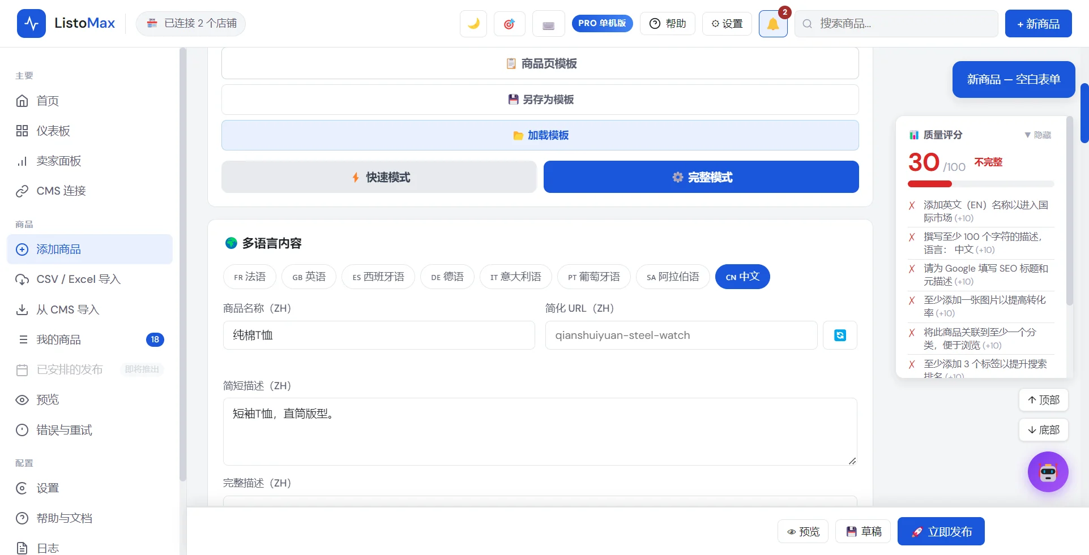Click the + 新商品 button
Image resolution: width=1089 pixels, height=555 pixels.
click(1038, 24)
